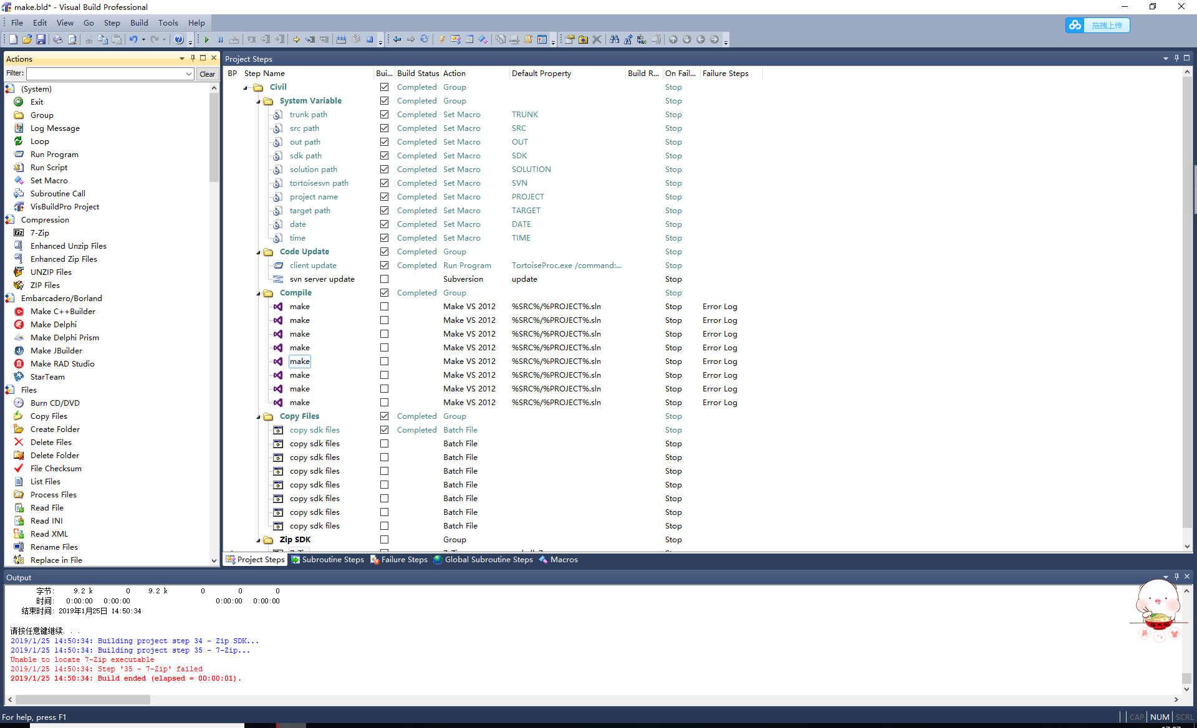Click the blue Back navigation arrow
Screen dimensions: 1197x728
coord(397,39)
